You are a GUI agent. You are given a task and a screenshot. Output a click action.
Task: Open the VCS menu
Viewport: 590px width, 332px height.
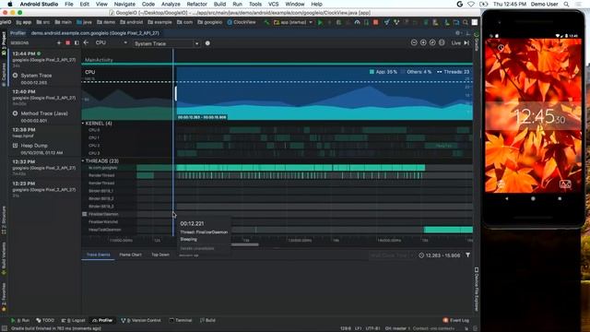(274, 4)
